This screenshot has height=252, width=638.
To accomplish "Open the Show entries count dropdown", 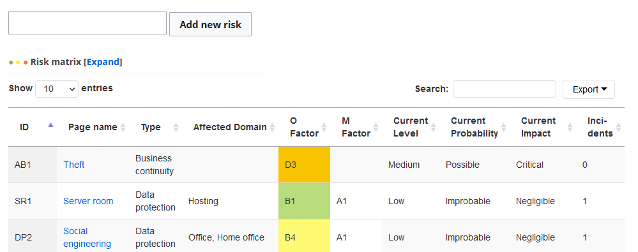I will [57, 89].
